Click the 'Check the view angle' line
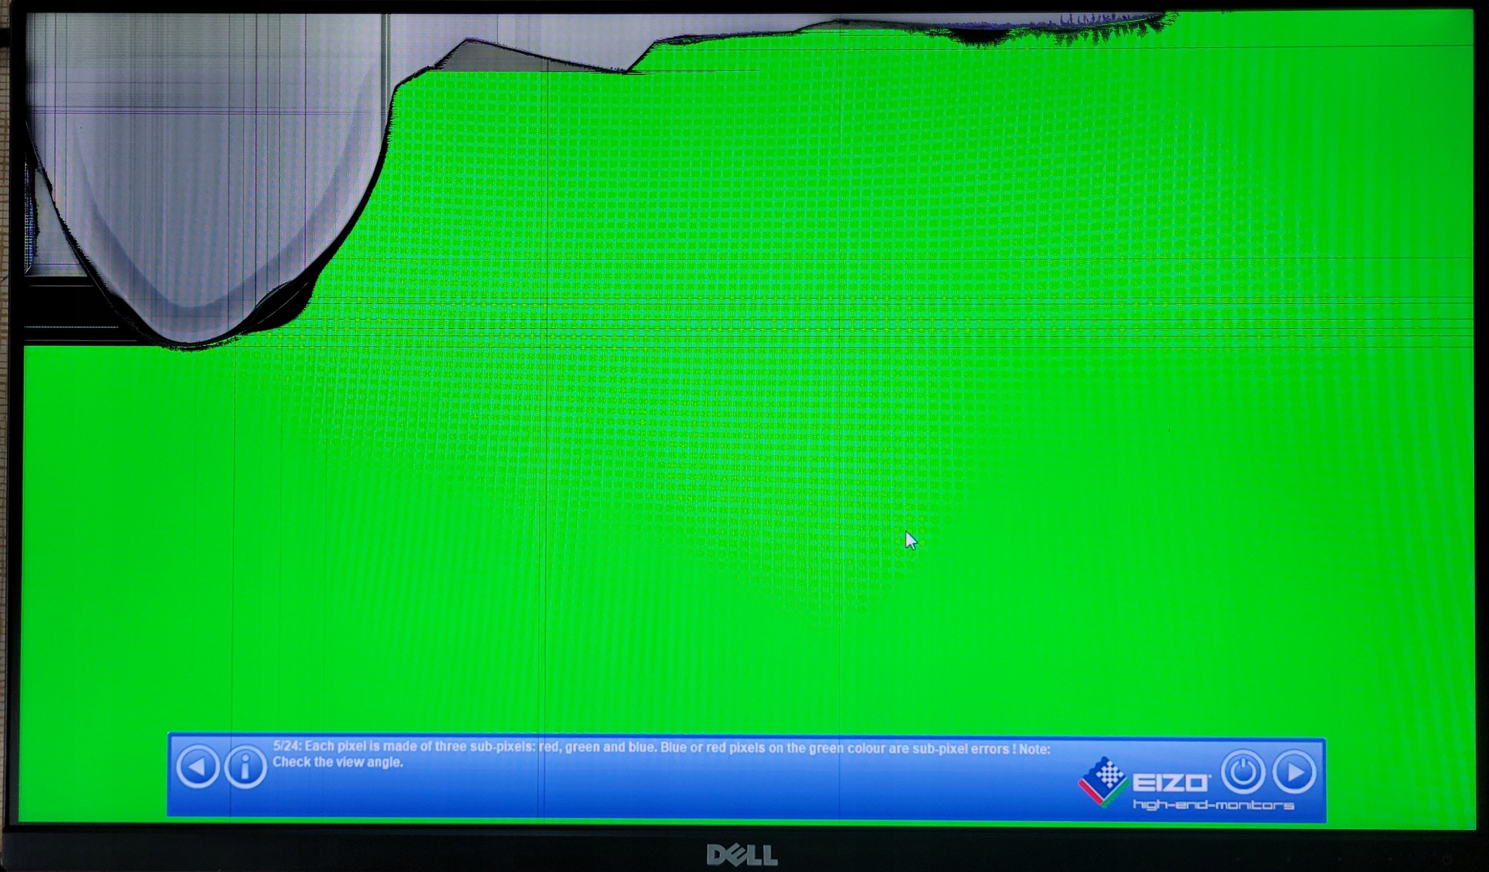1489x872 pixels. tap(337, 762)
